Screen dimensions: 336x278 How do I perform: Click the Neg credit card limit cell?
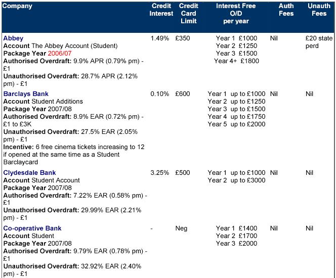[x=181, y=228]
